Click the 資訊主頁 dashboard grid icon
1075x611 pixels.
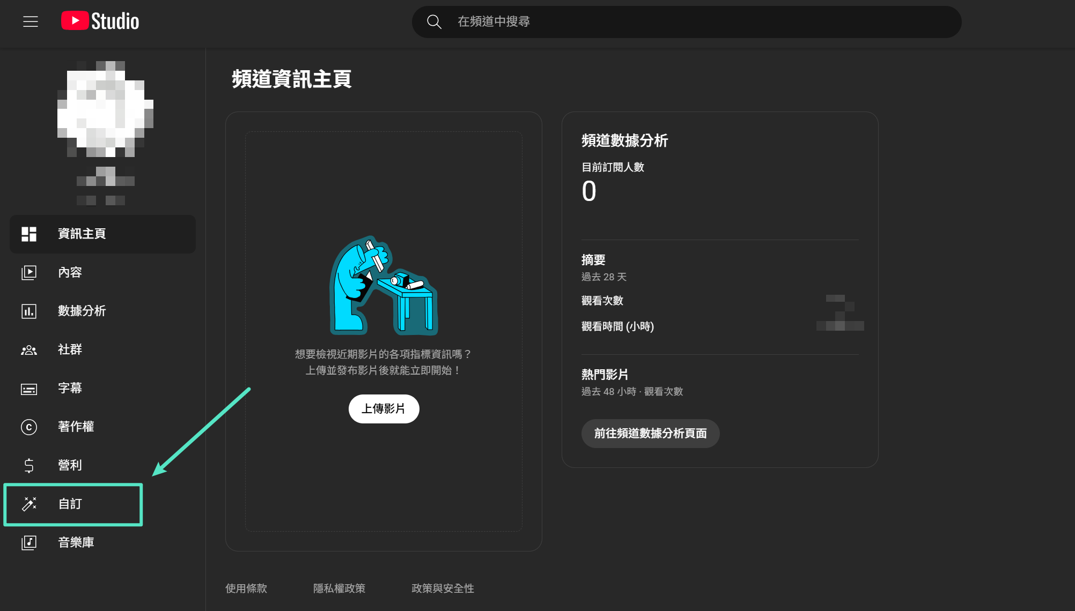click(29, 234)
